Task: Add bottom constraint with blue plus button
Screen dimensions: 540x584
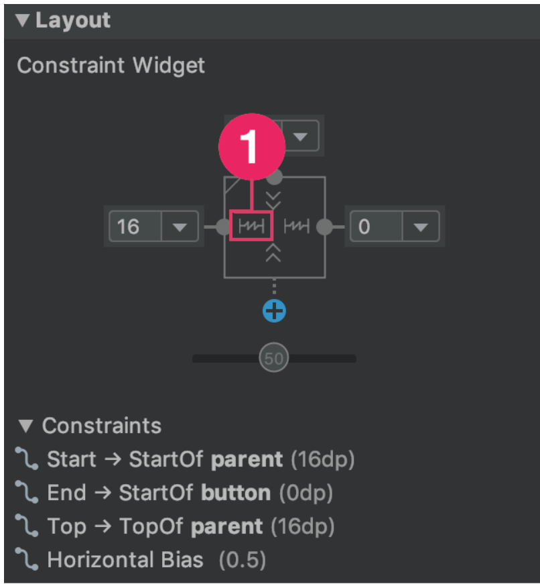Action: (x=274, y=311)
